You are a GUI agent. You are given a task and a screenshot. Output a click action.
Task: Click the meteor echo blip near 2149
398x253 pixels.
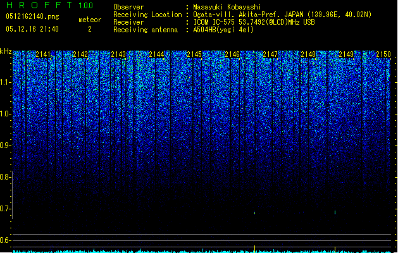pos(335,212)
